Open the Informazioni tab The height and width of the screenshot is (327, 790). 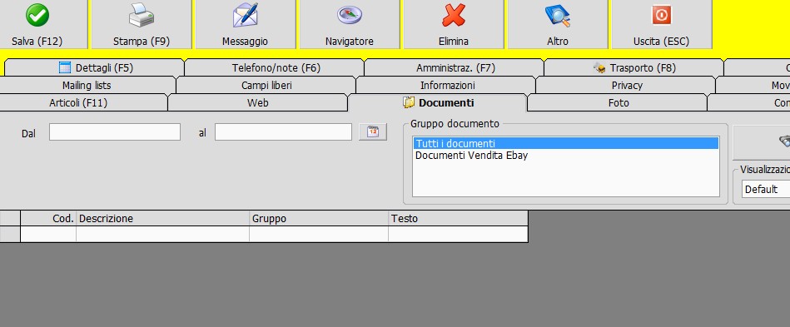coord(446,85)
